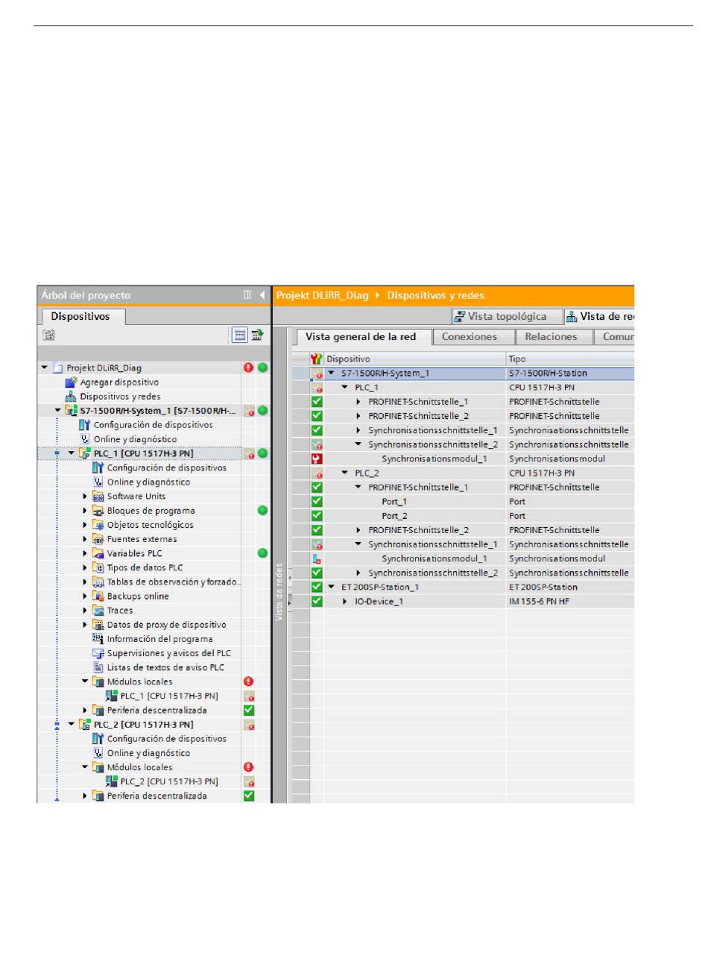Switch to Vista topológica tab
The width and height of the screenshot is (708, 970).
click(x=507, y=317)
